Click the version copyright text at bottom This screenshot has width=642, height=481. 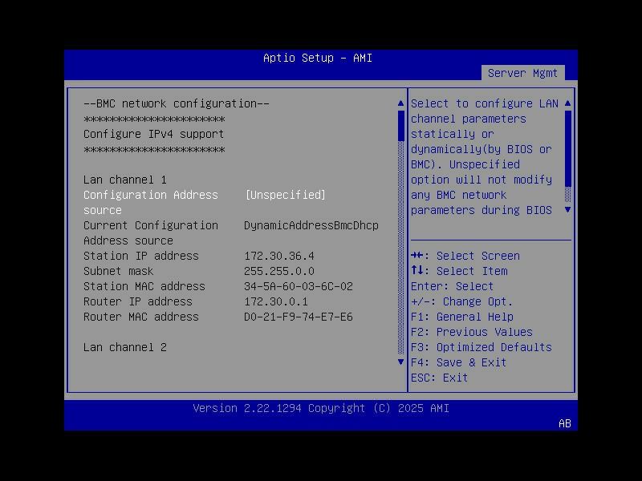[320, 408]
